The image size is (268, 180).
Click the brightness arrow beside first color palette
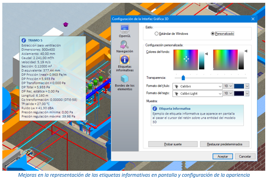pos(206,54)
